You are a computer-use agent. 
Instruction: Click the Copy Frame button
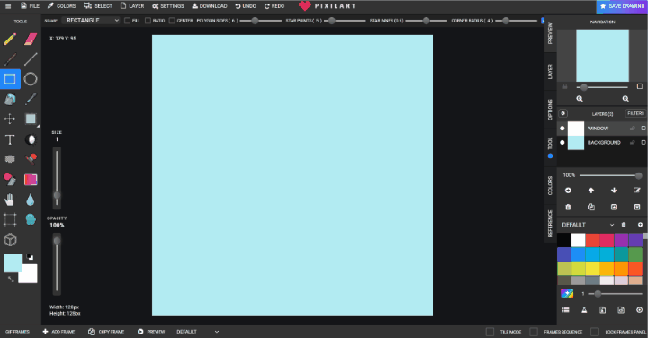[106, 332]
